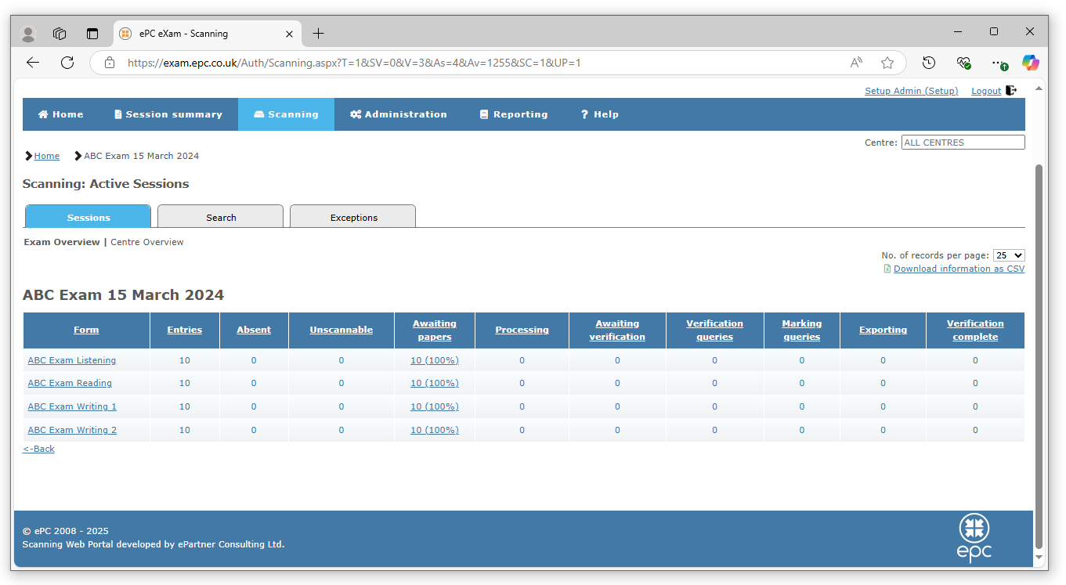Add page to favorites star icon

[887, 63]
